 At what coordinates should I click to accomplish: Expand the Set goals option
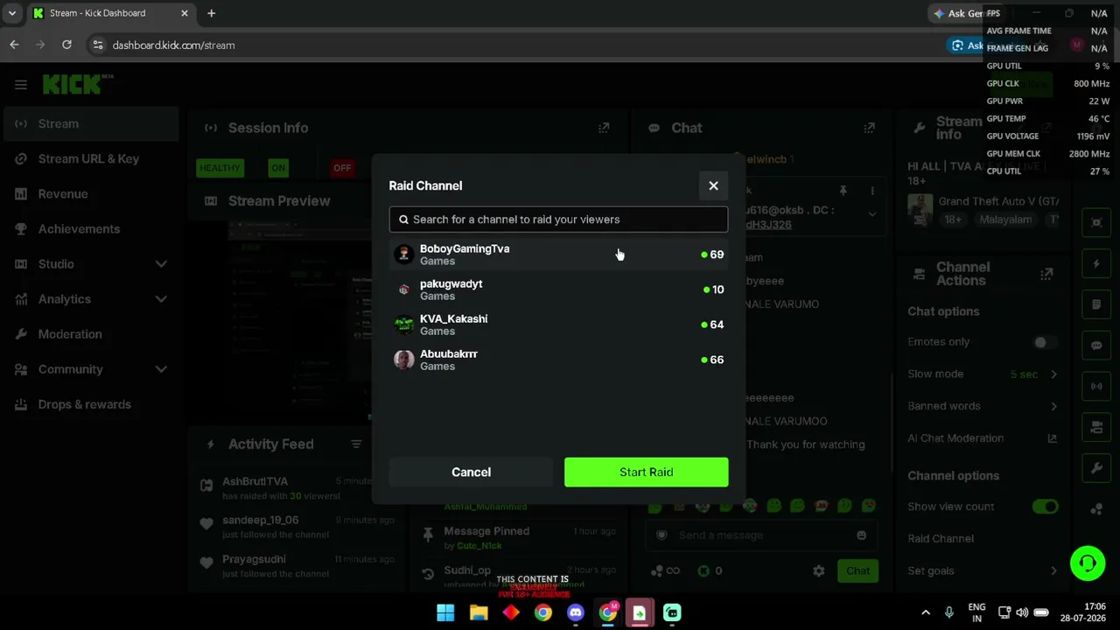[x=983, y=571]
